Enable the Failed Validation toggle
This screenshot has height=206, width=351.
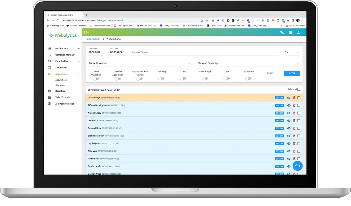click(x=96, y=79)
